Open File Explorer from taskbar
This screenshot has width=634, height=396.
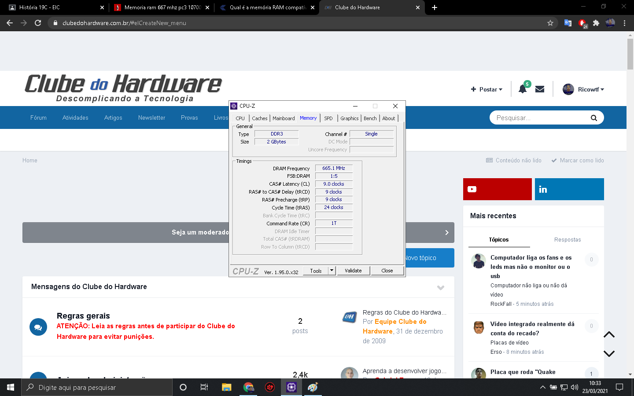226,387
